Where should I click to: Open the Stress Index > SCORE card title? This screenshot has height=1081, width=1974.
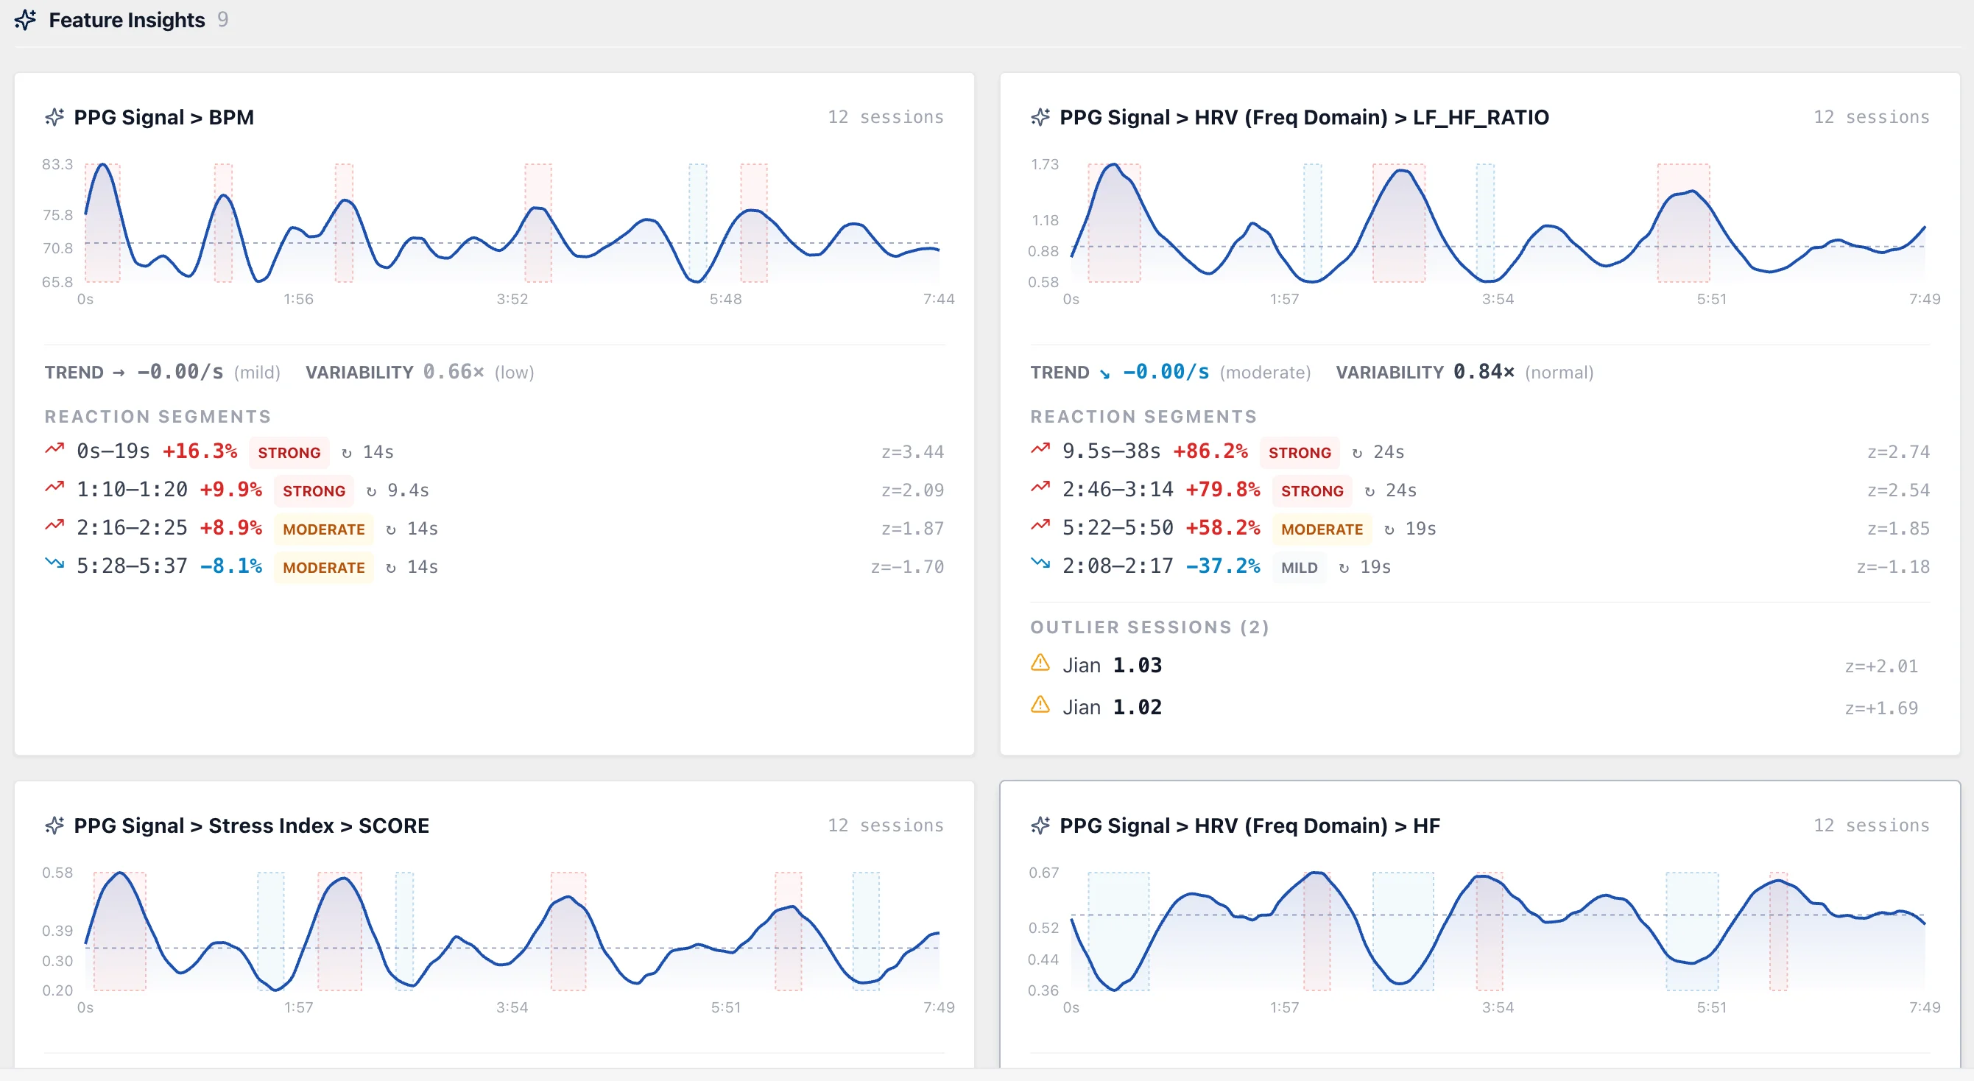(251, 825)
